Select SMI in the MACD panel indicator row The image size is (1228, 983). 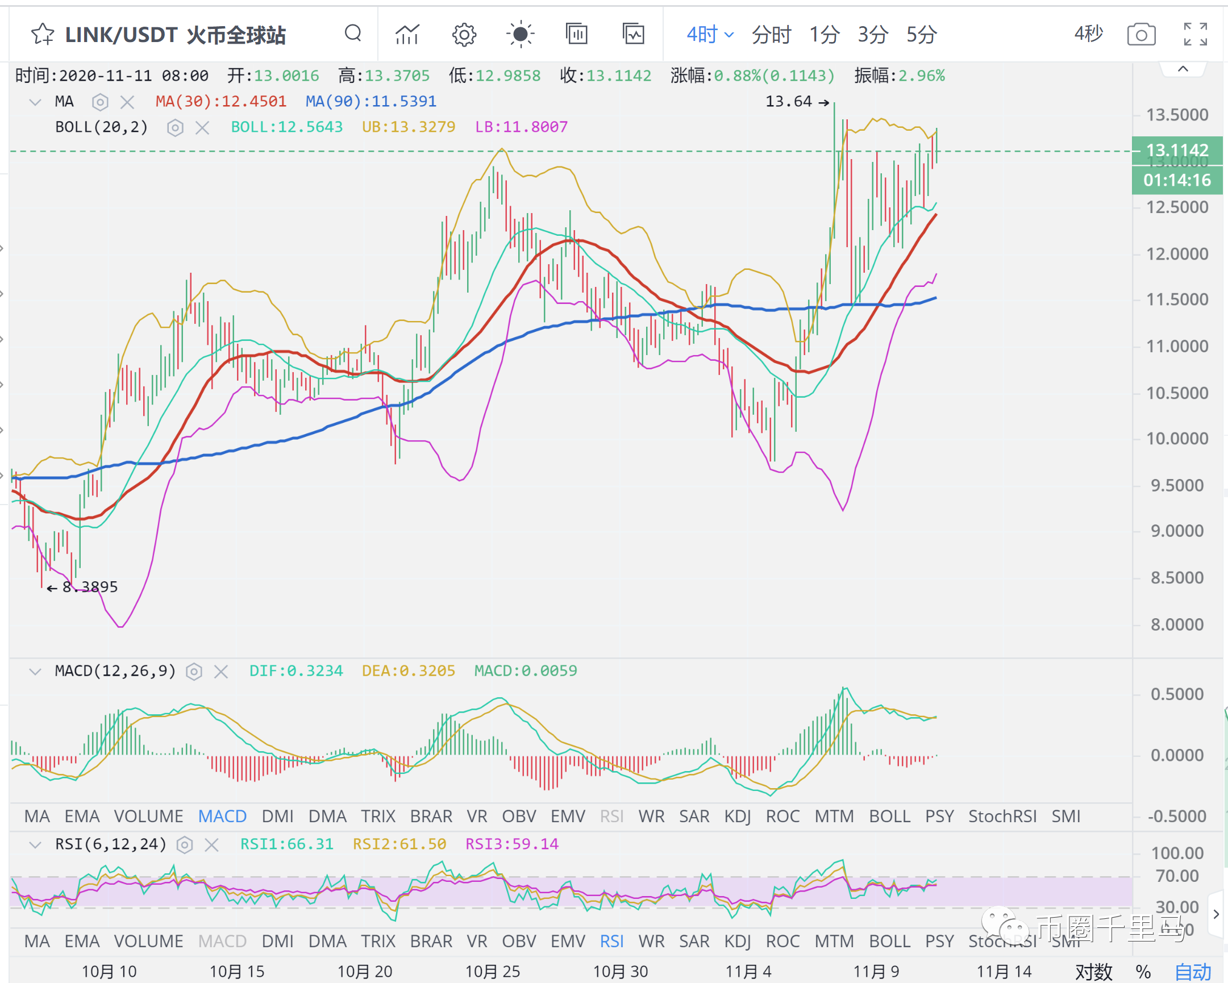(x=1065, y=815)
